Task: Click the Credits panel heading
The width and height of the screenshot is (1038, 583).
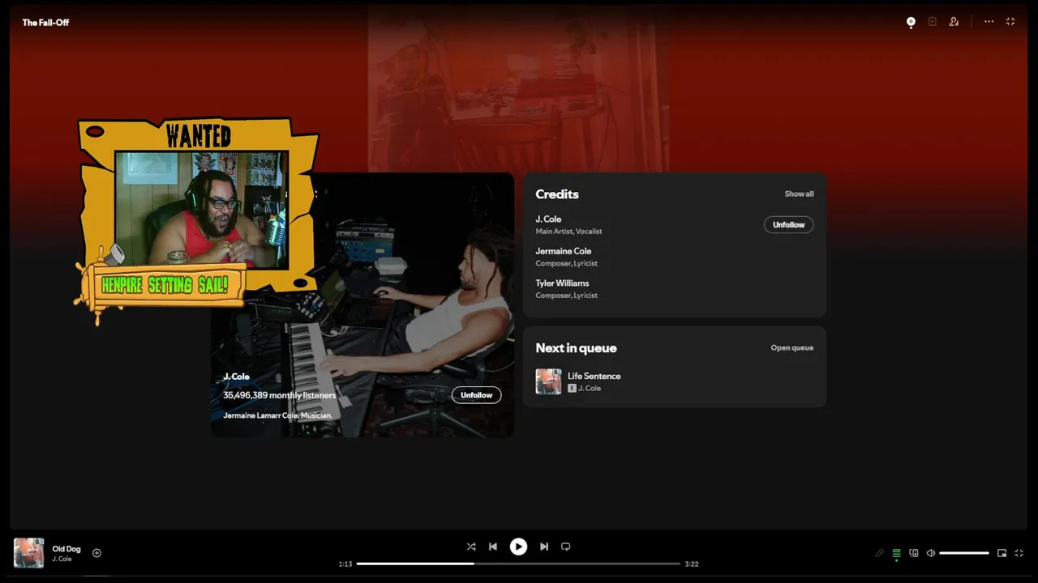Action: [x=556, y=194]
